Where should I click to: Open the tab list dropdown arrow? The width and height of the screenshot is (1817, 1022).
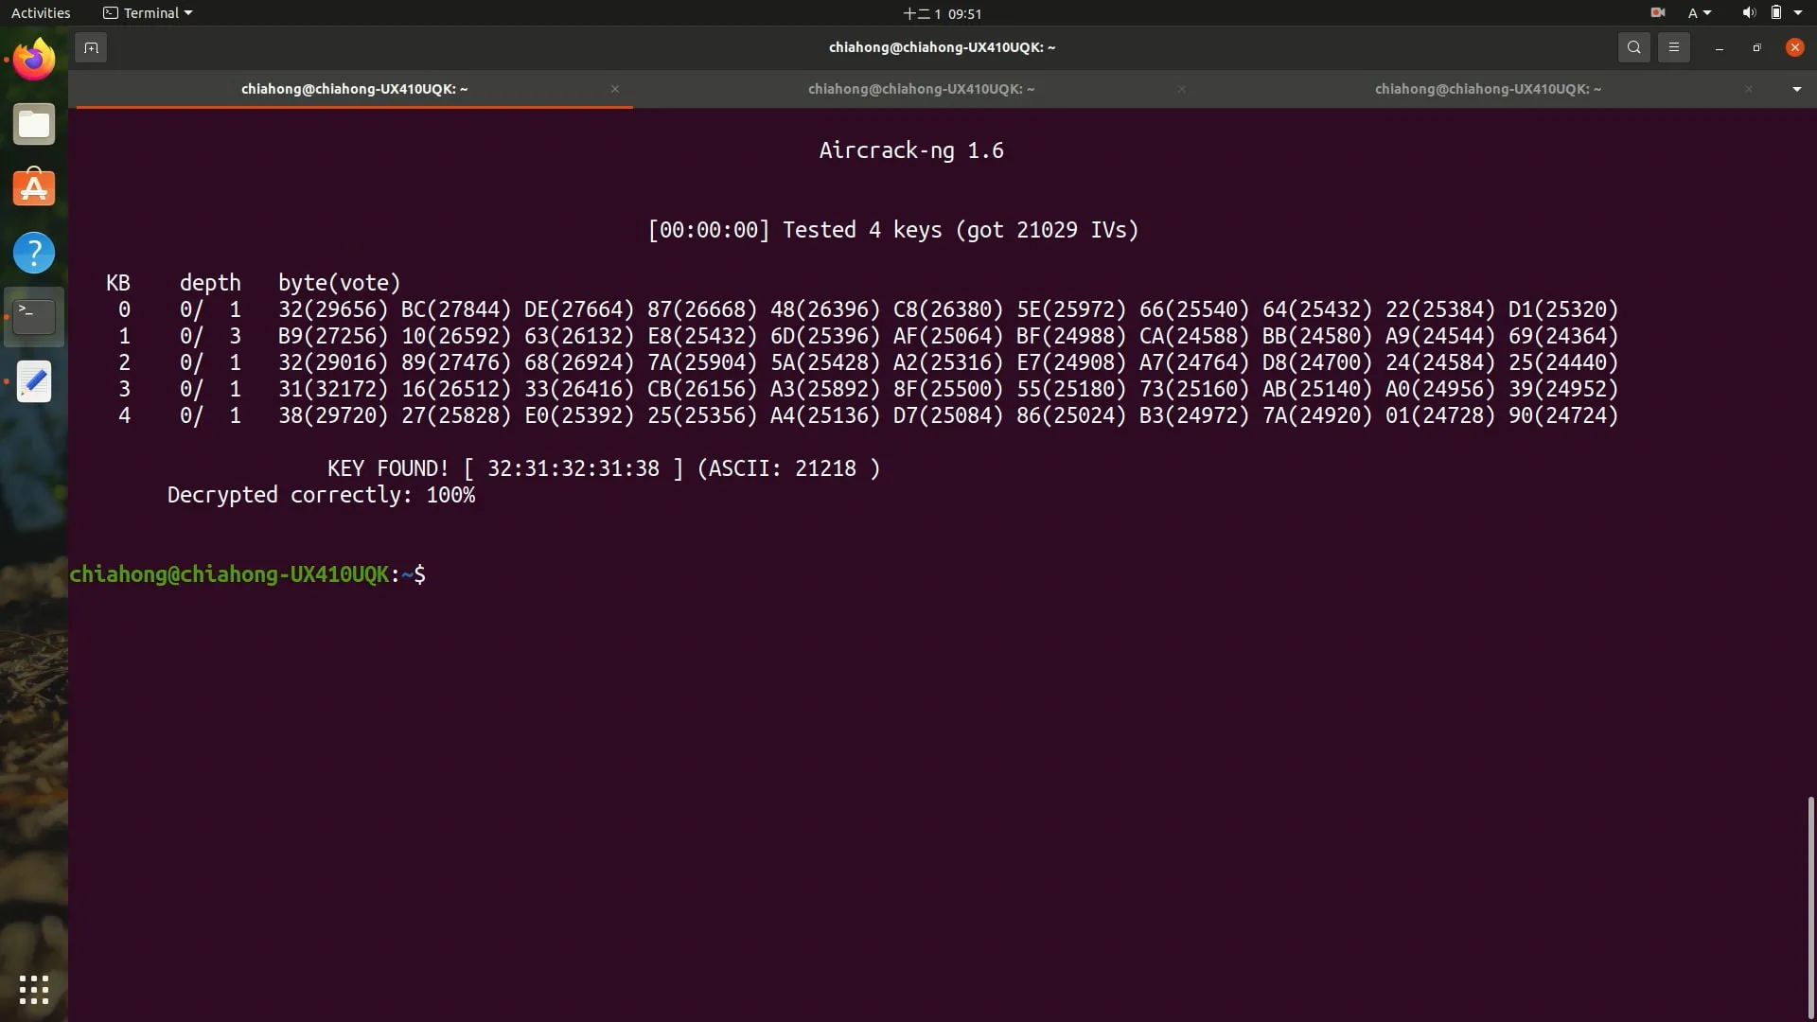point(1795,89)
